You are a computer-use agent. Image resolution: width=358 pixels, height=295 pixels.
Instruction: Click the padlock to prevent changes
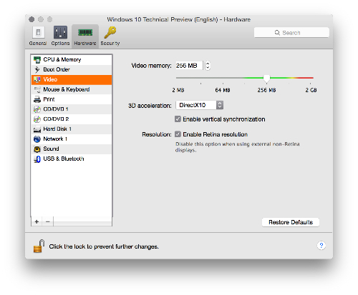[39, 246]
